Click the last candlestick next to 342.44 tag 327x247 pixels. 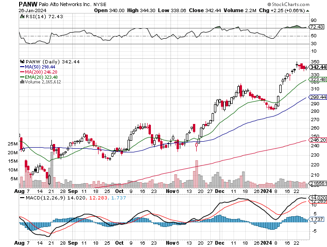(306, 68)
